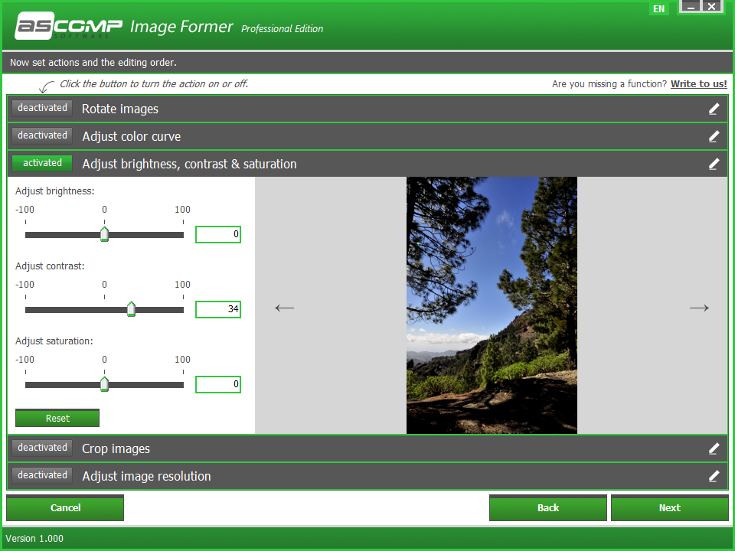
Task: Click the pencil icon for Crop images
Action: (714, 448)
